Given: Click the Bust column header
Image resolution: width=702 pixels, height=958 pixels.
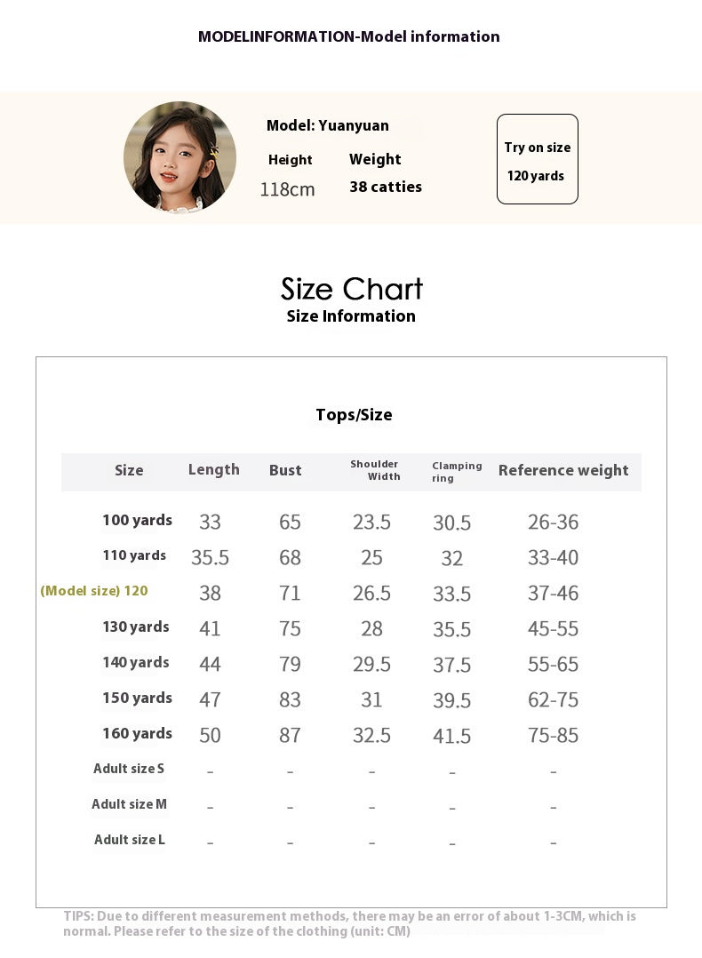Looking at the screenshot, I should [285, 471].
